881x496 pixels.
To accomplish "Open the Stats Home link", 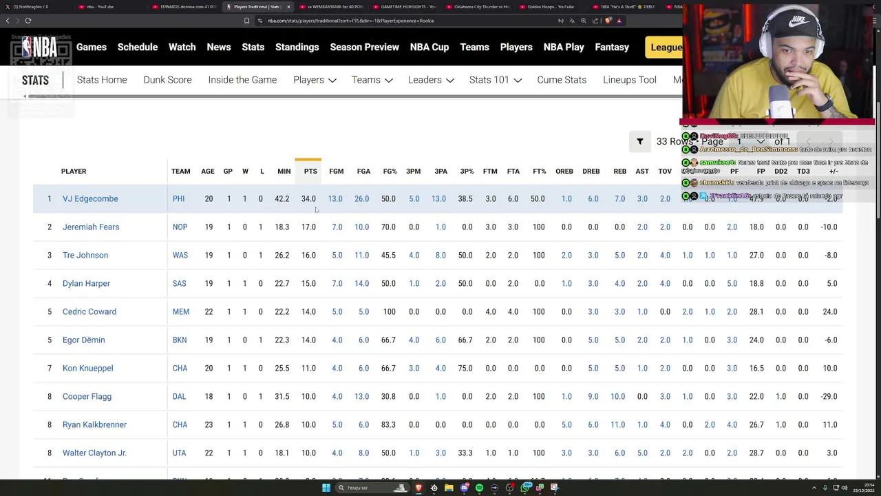I will coord(102,80).
